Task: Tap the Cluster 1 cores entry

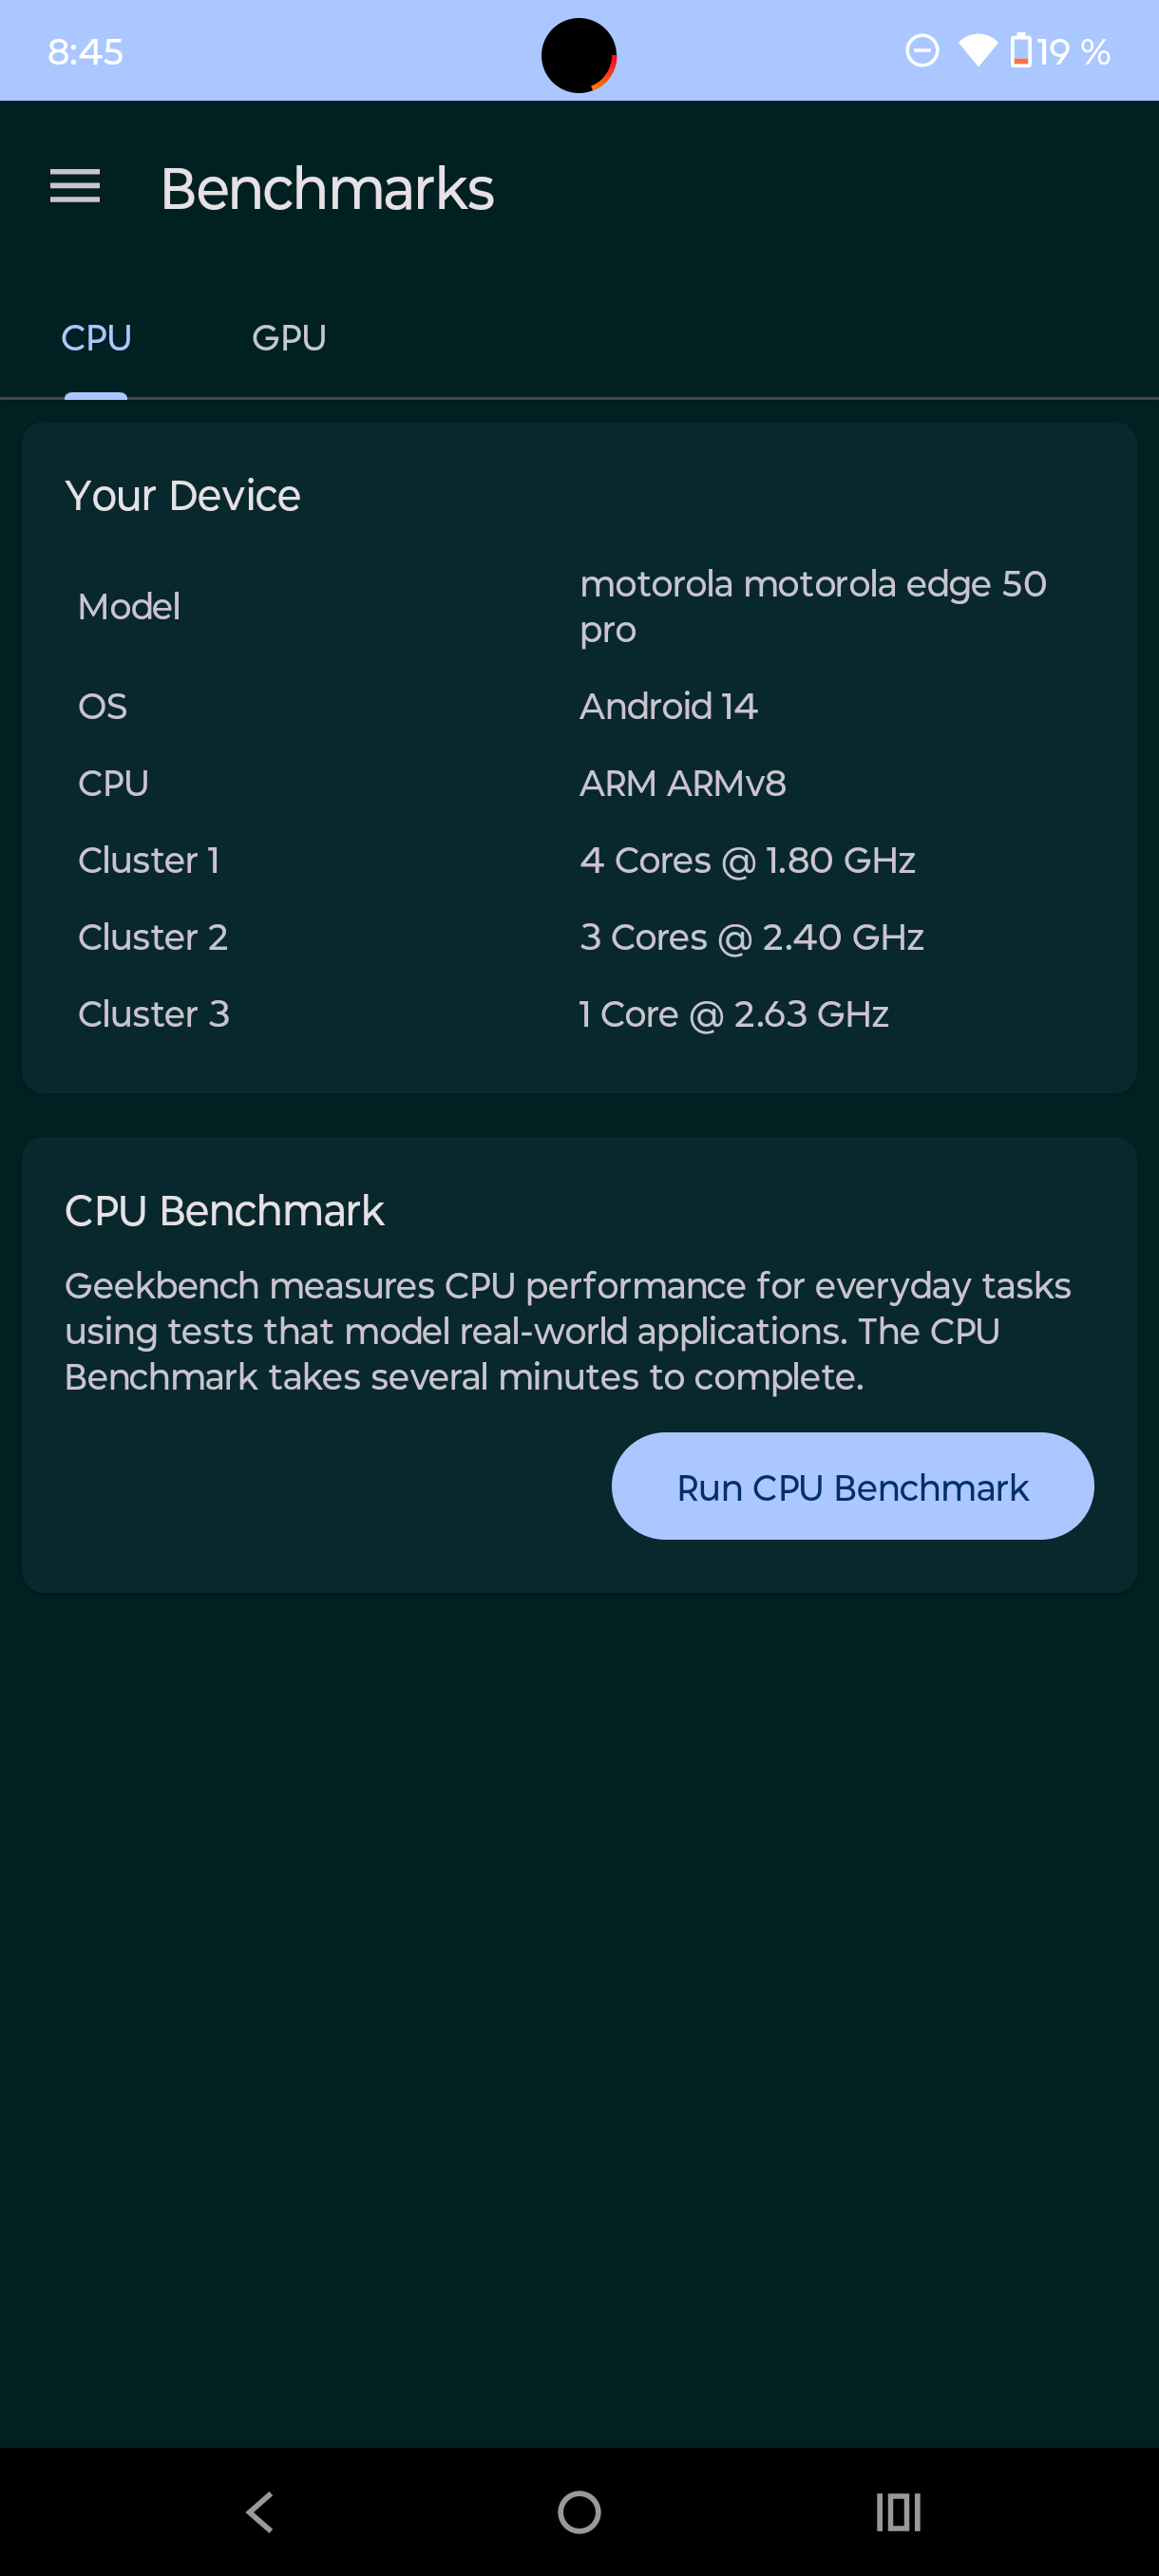Action: pos(747,860)
